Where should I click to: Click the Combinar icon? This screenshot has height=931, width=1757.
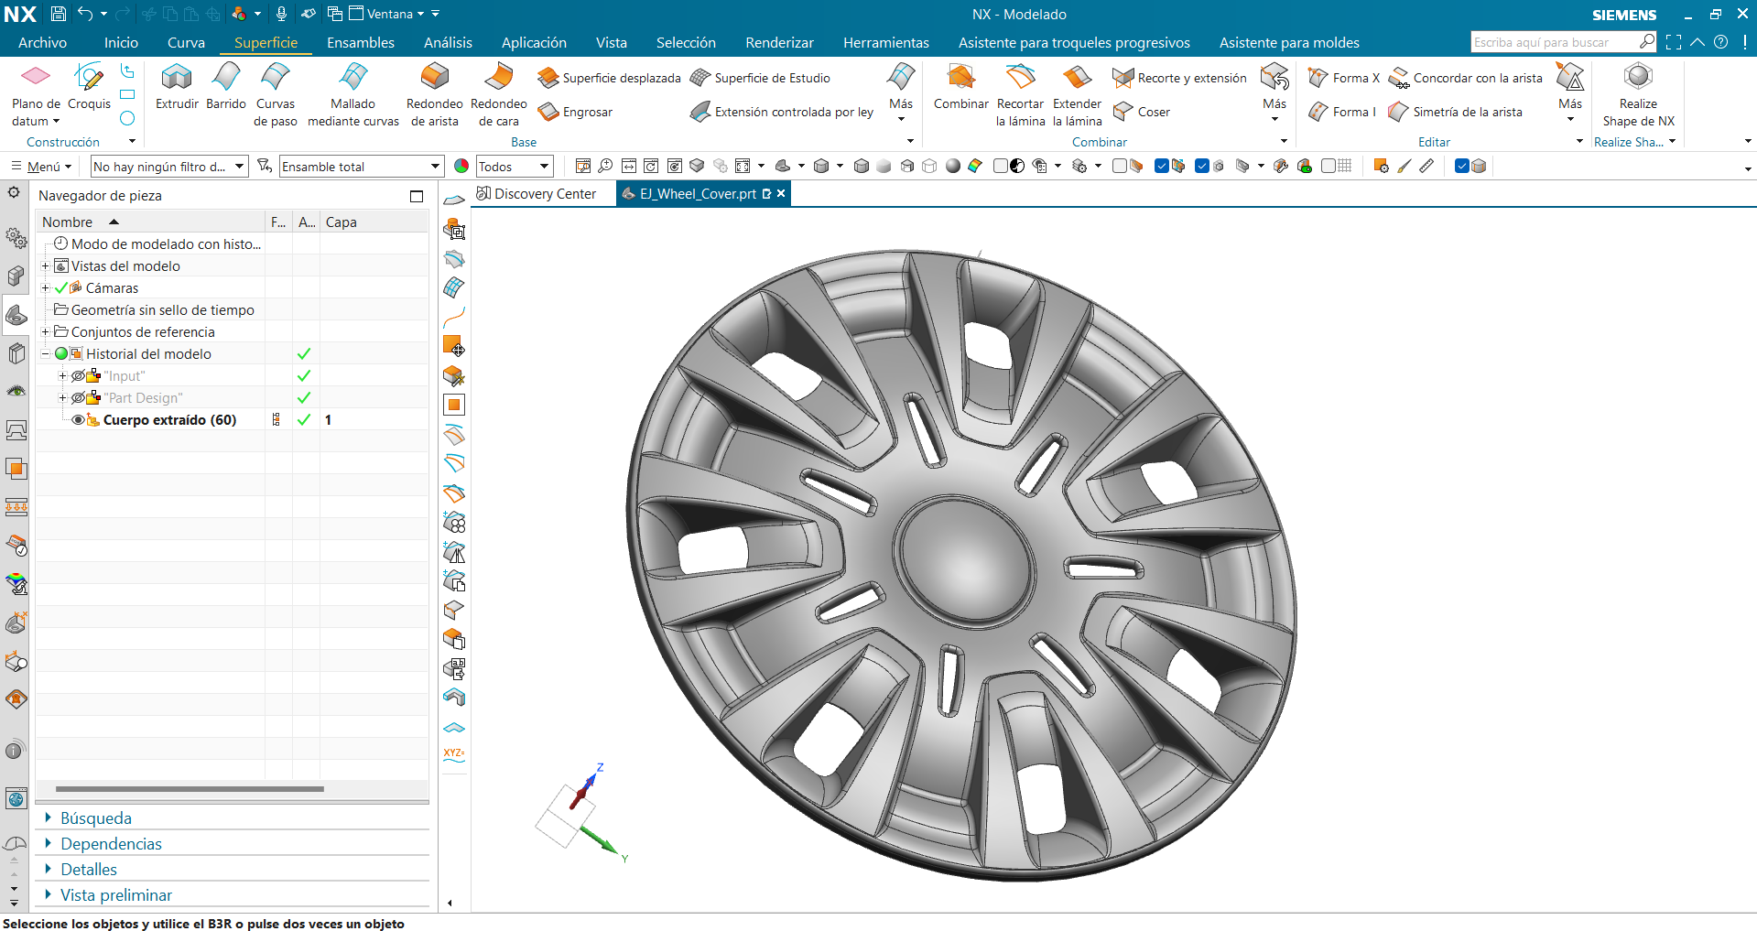960,77
